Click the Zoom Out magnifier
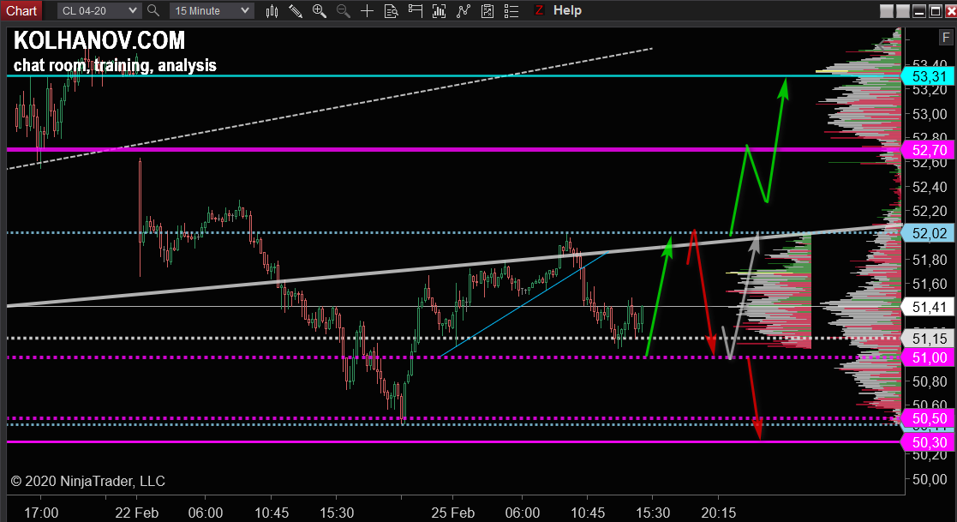Image resolution: width=957 pixels, height=522 pixels. [x=344, y=10]
